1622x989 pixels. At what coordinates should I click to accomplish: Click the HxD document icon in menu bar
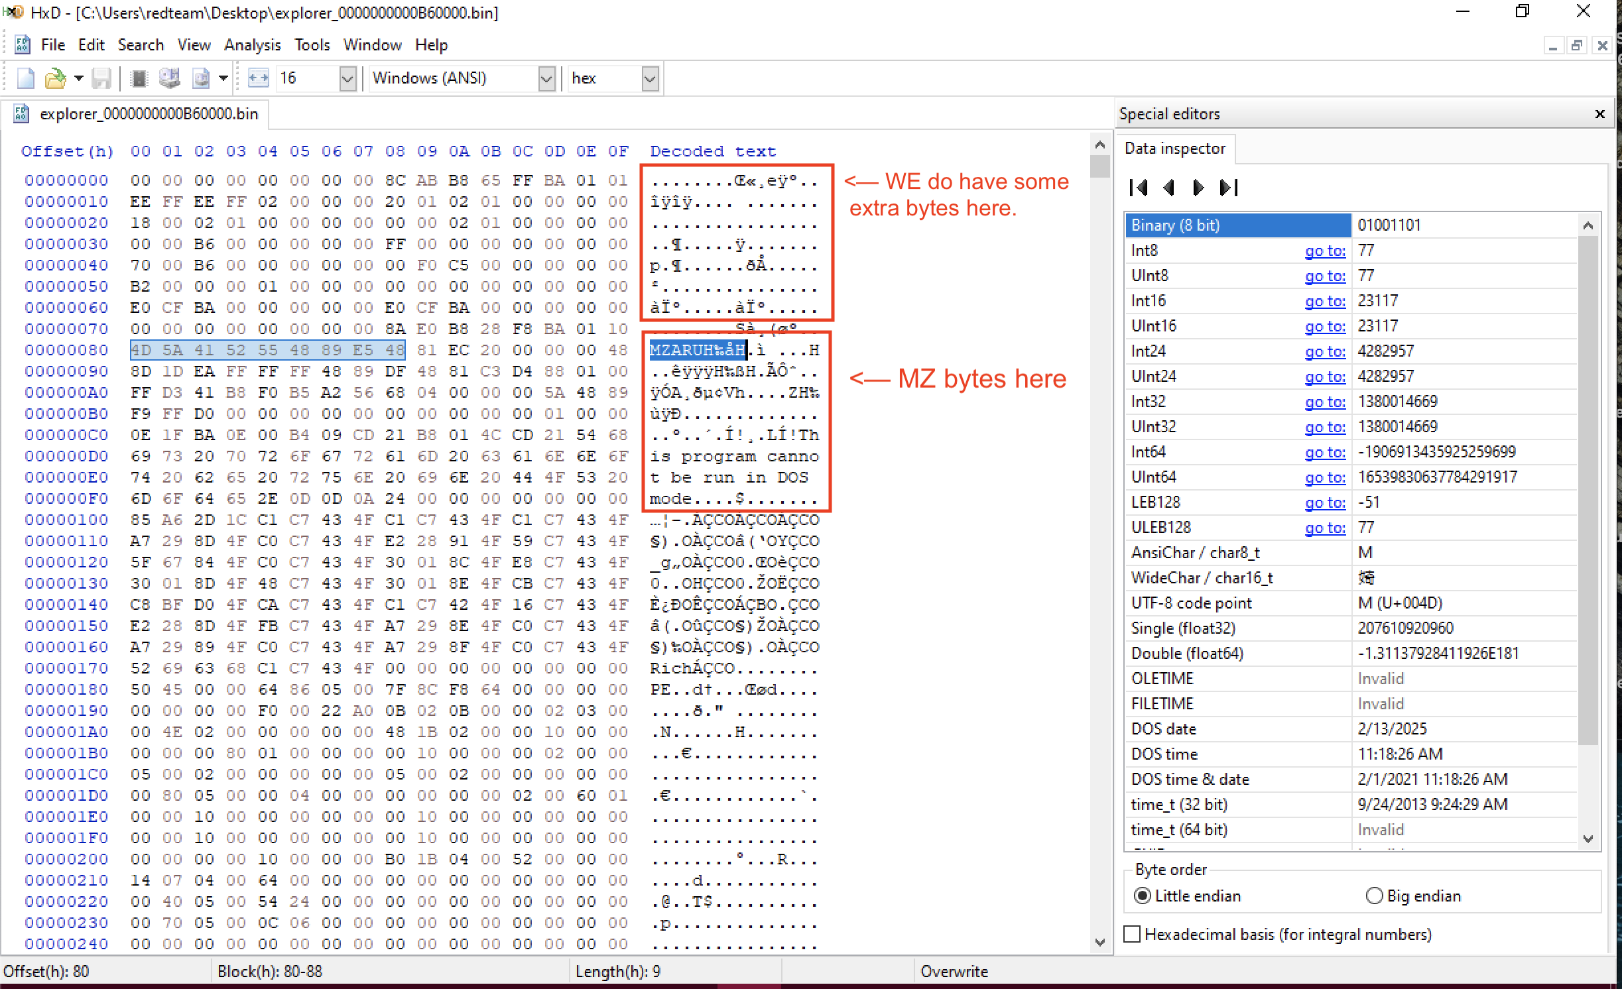point(22,45)
